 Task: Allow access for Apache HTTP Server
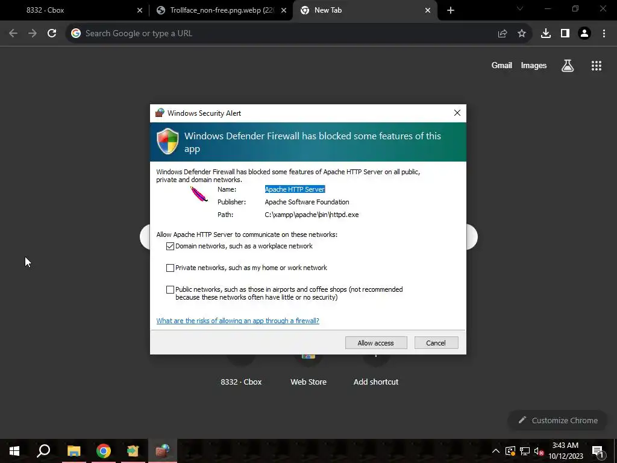376,343
